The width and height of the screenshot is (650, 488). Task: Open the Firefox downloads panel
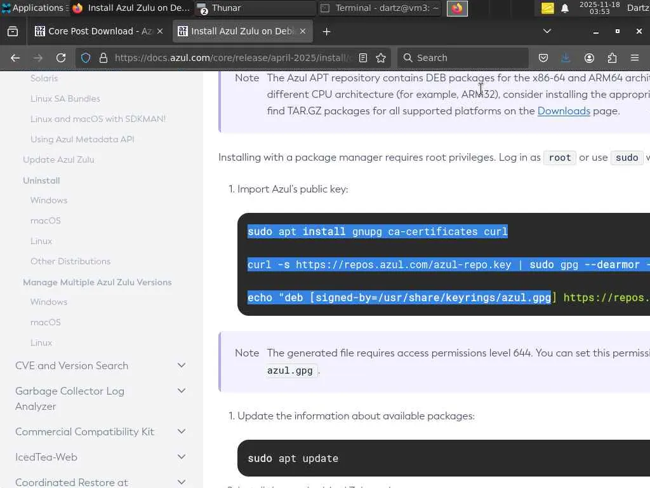point(566,58)
